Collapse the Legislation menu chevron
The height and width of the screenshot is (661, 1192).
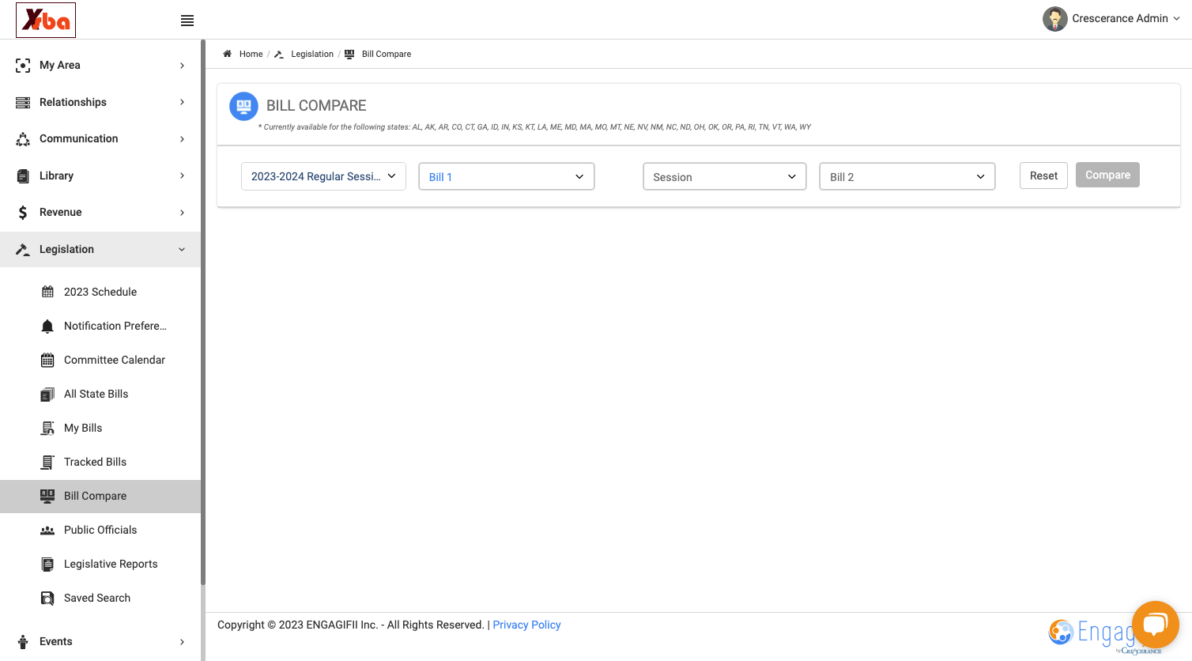182,250
